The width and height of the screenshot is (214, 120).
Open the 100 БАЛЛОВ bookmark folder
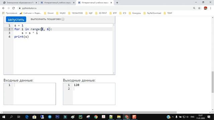tap(75, 13)
